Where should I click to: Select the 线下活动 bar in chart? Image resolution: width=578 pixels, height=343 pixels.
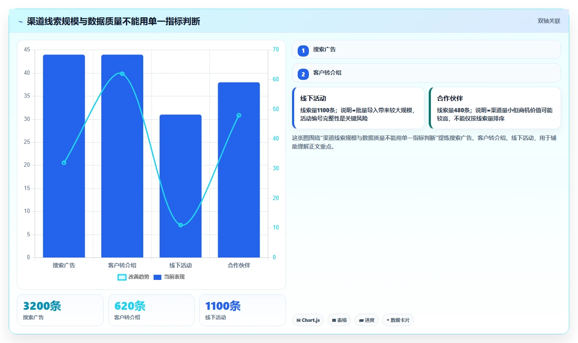tap(180, 186)
